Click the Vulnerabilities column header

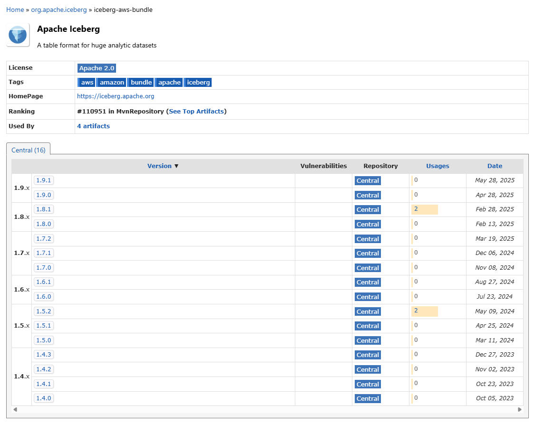click(323, 166)
